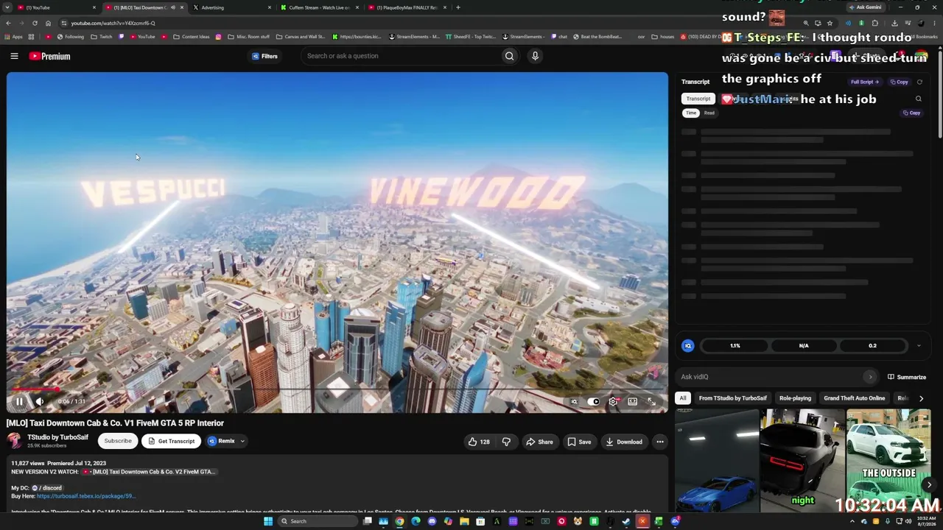This screenshot has width=943, height=530.
Task: Open a new browser tab
Action: click(x=458, y=7)
